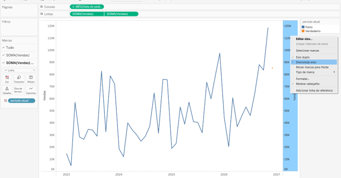Click the Linhas shelf icon

41,14
